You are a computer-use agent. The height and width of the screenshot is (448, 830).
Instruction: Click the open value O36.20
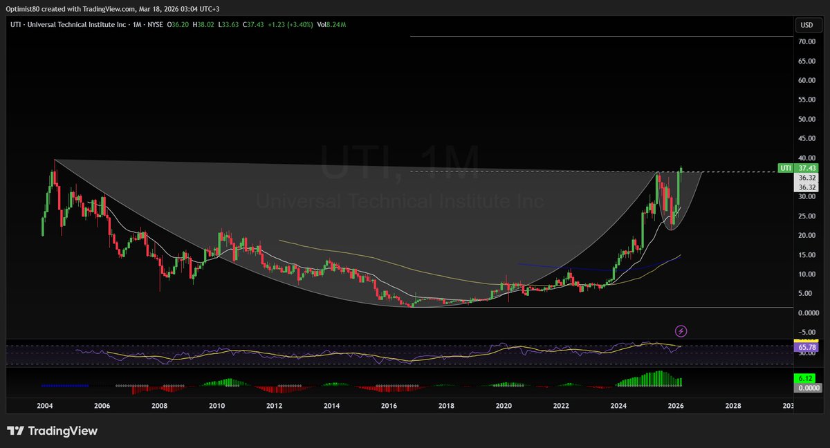point(178,24)
